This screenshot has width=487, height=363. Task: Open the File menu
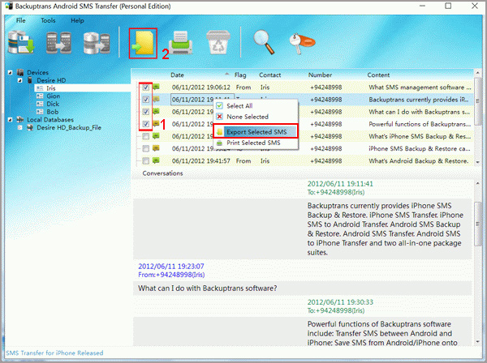coord(21,20)
